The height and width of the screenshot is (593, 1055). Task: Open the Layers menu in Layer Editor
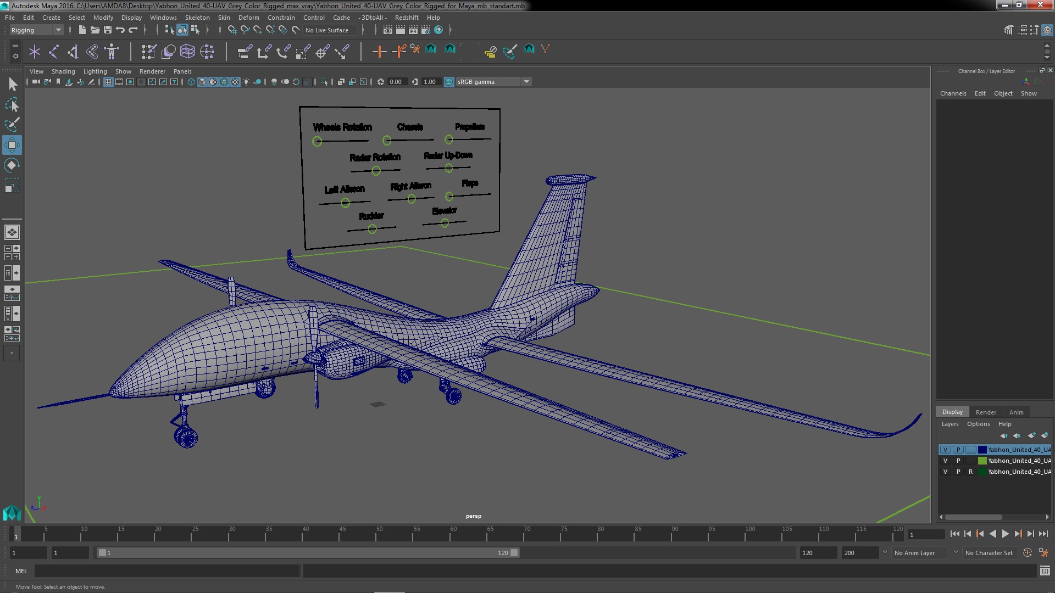tap(949, 424)
